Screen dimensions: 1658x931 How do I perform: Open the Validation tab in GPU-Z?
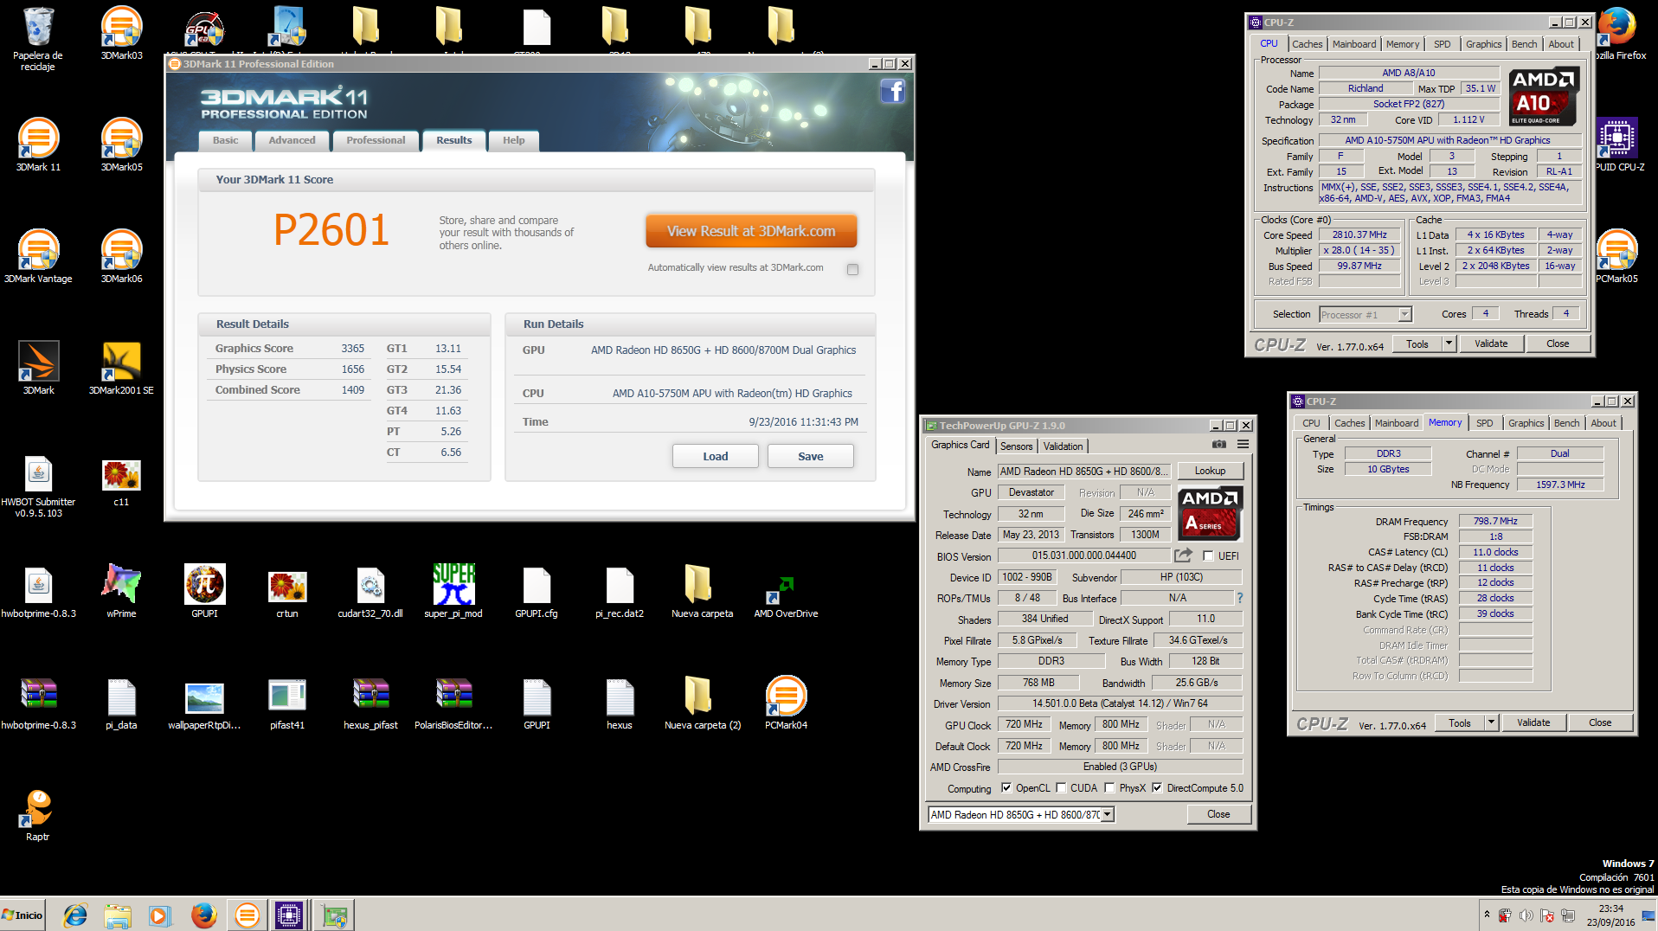click(1063, 446)
